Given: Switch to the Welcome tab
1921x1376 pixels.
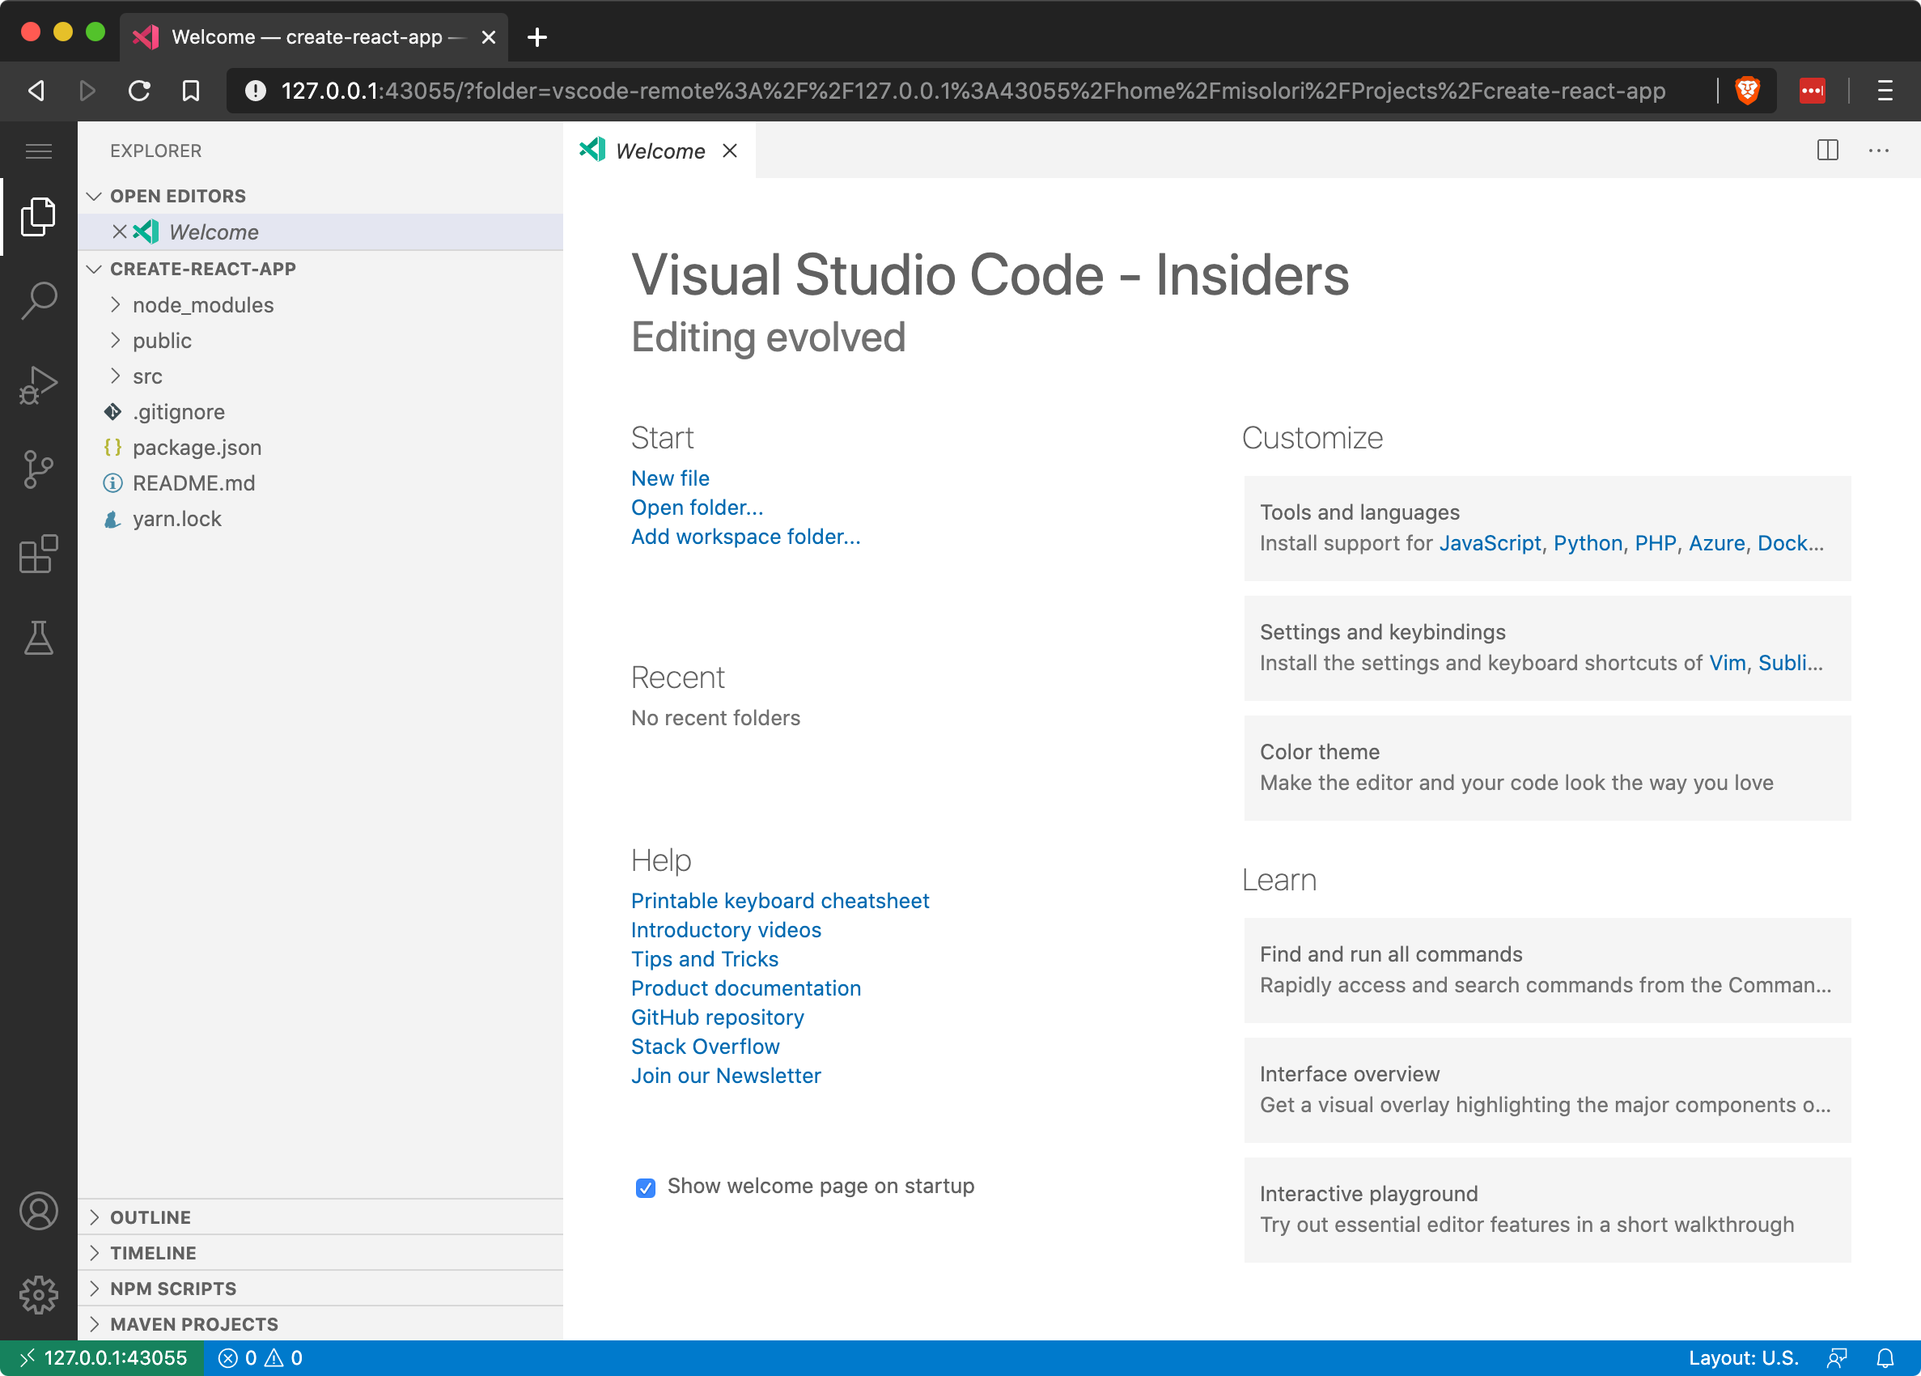Looking at the screenshot, I should click(659, 151).
